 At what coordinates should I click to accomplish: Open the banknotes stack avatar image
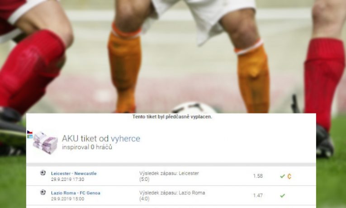pyautogui.click(x=45, y=143)
